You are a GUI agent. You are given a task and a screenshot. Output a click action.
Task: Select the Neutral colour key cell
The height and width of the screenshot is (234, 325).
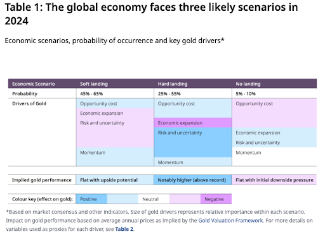154,199
